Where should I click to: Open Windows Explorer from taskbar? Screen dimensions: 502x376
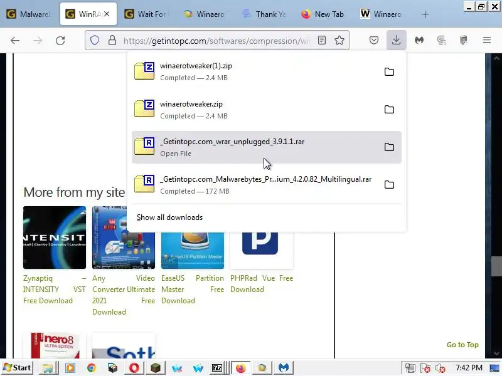(48, 368)
